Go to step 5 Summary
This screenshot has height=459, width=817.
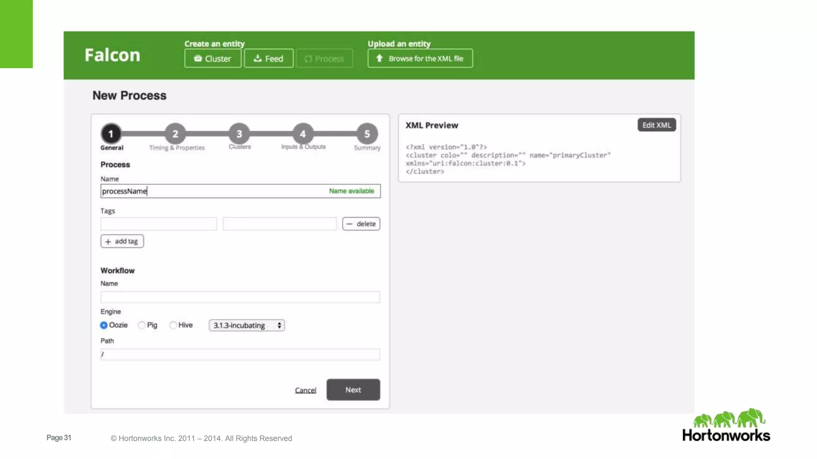pyautogui.click(x=367, y=133)
